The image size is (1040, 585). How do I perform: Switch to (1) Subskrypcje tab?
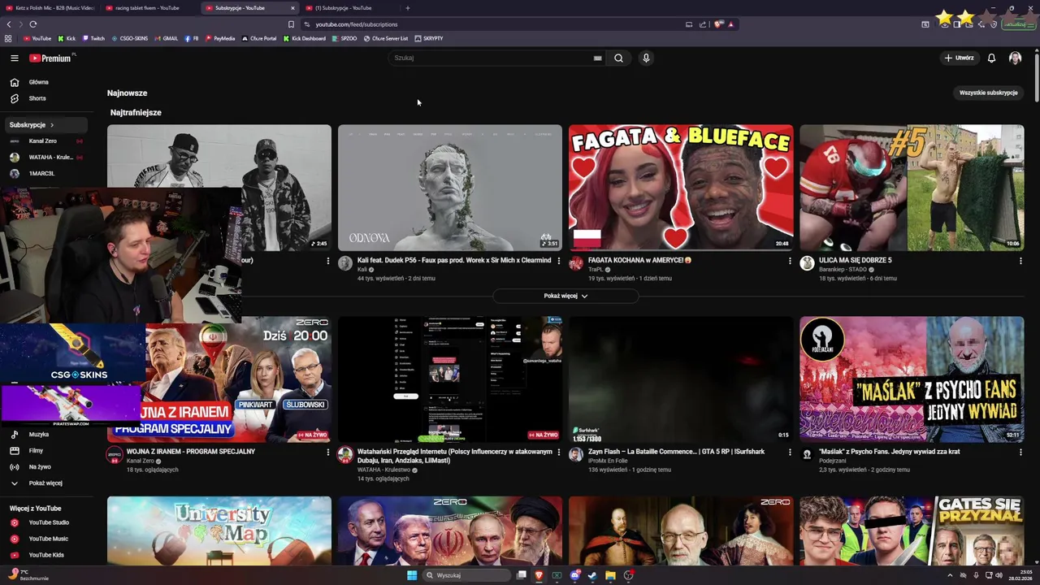[x=349, y=8]
